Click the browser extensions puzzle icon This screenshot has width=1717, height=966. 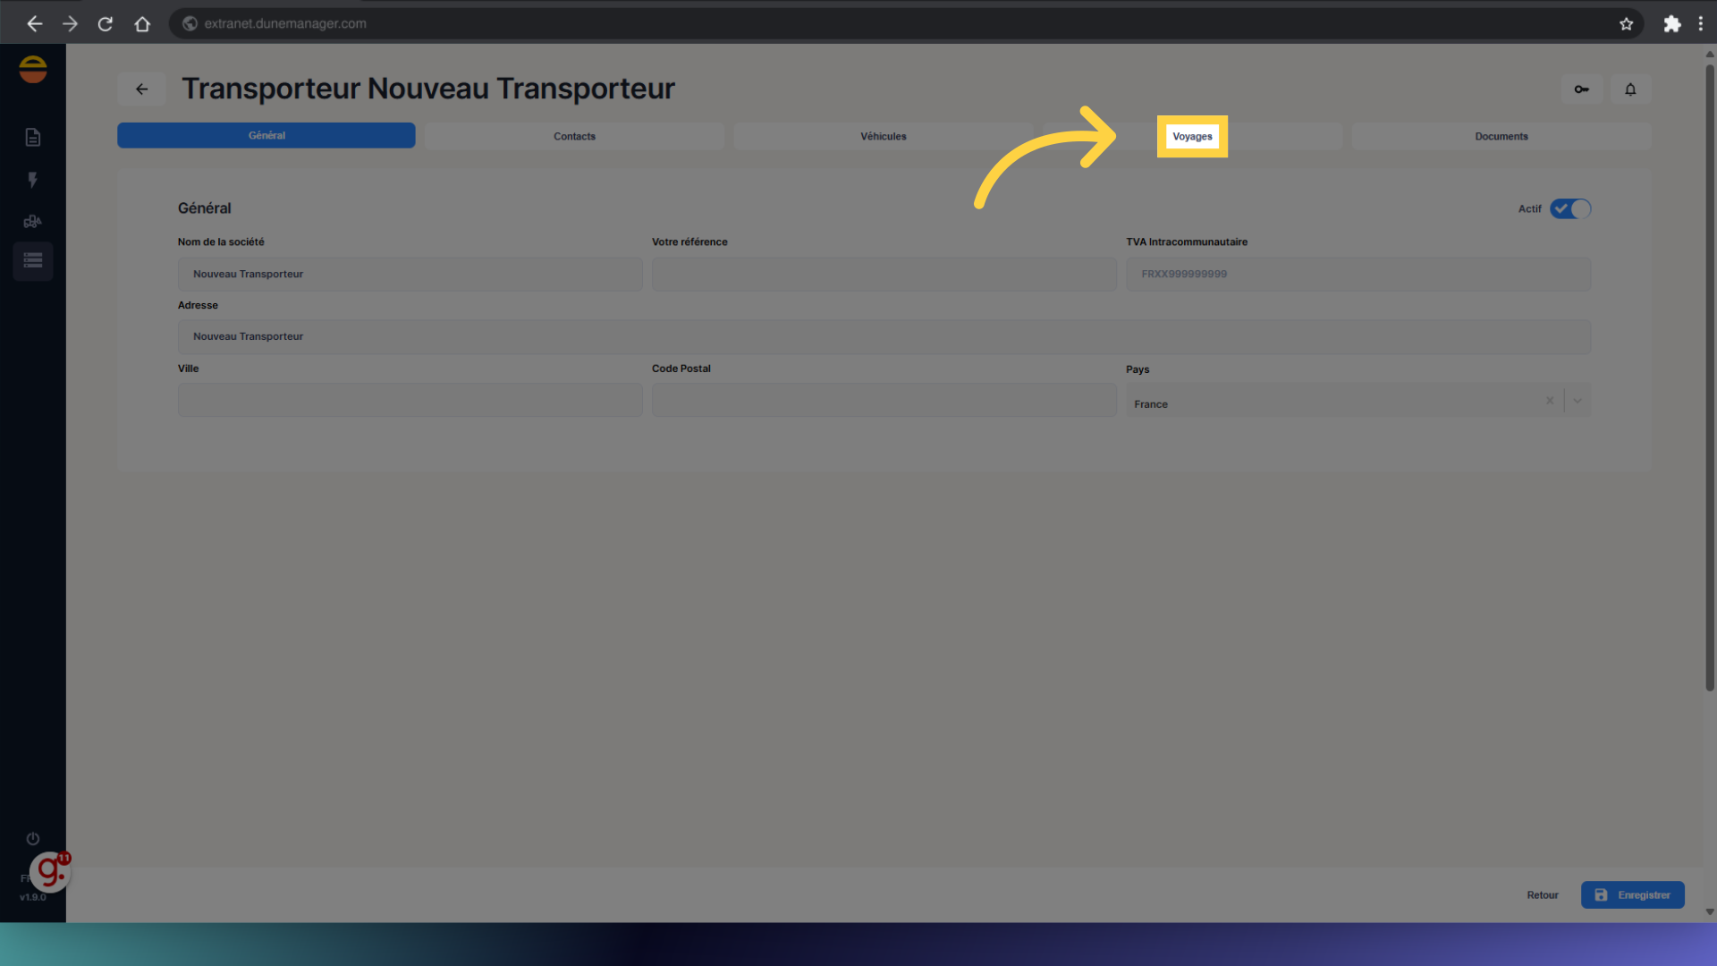(x=1671, y=24)
